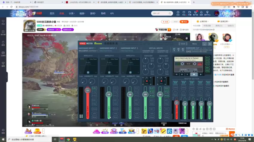Open user avatar in Douyu header

click(x=217, y=13)
